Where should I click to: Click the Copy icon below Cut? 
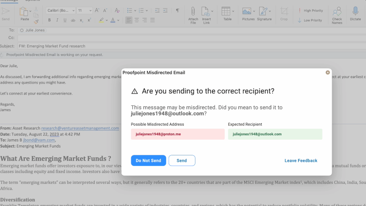point(36,15)
